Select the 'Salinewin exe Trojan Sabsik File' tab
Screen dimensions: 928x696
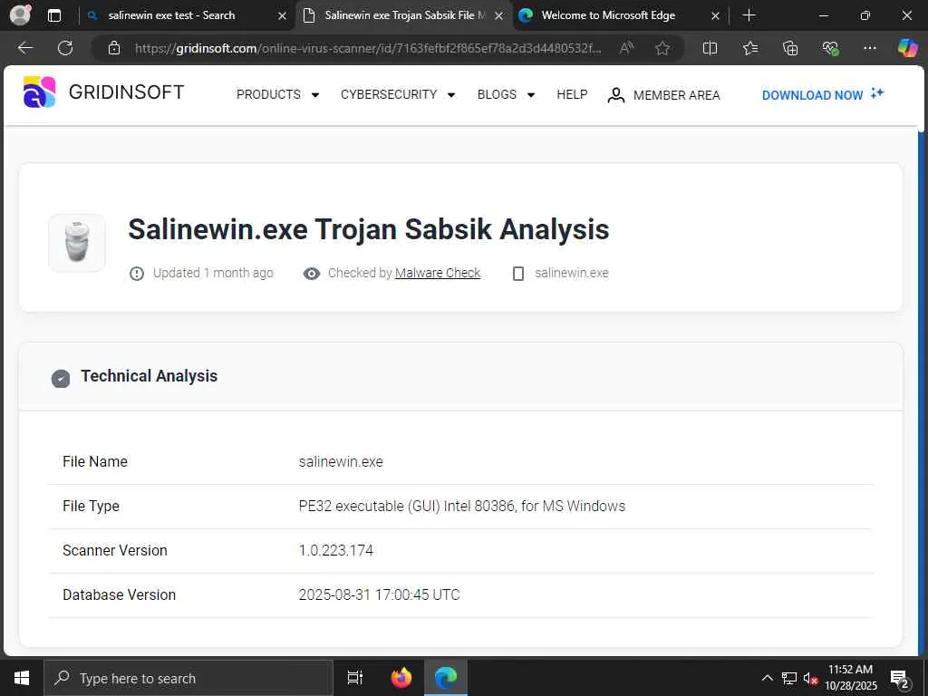[x=404, y=15]
